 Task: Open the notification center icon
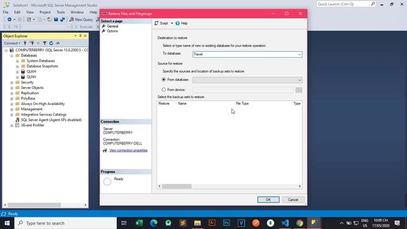397,223
